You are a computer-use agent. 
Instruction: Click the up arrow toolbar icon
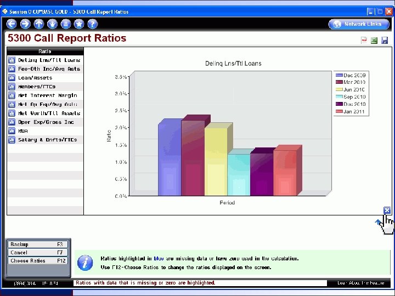pyautogui.click(x=39, y=24)
